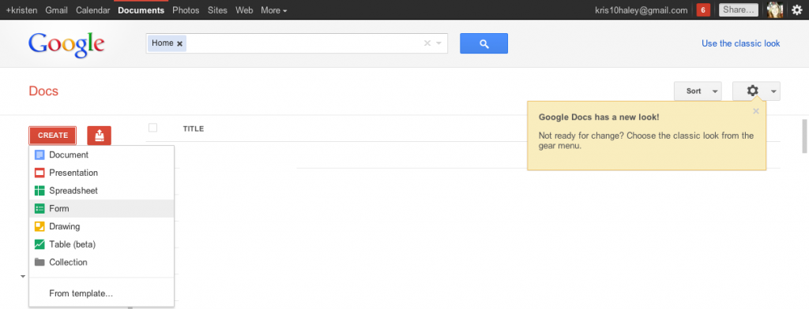The height and width of the screenshot is (309, 809).
Task: Click the Google logo
Action: tap(66, 45)
